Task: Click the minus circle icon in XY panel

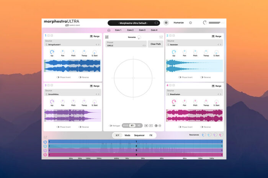Action: coord(160,126)
